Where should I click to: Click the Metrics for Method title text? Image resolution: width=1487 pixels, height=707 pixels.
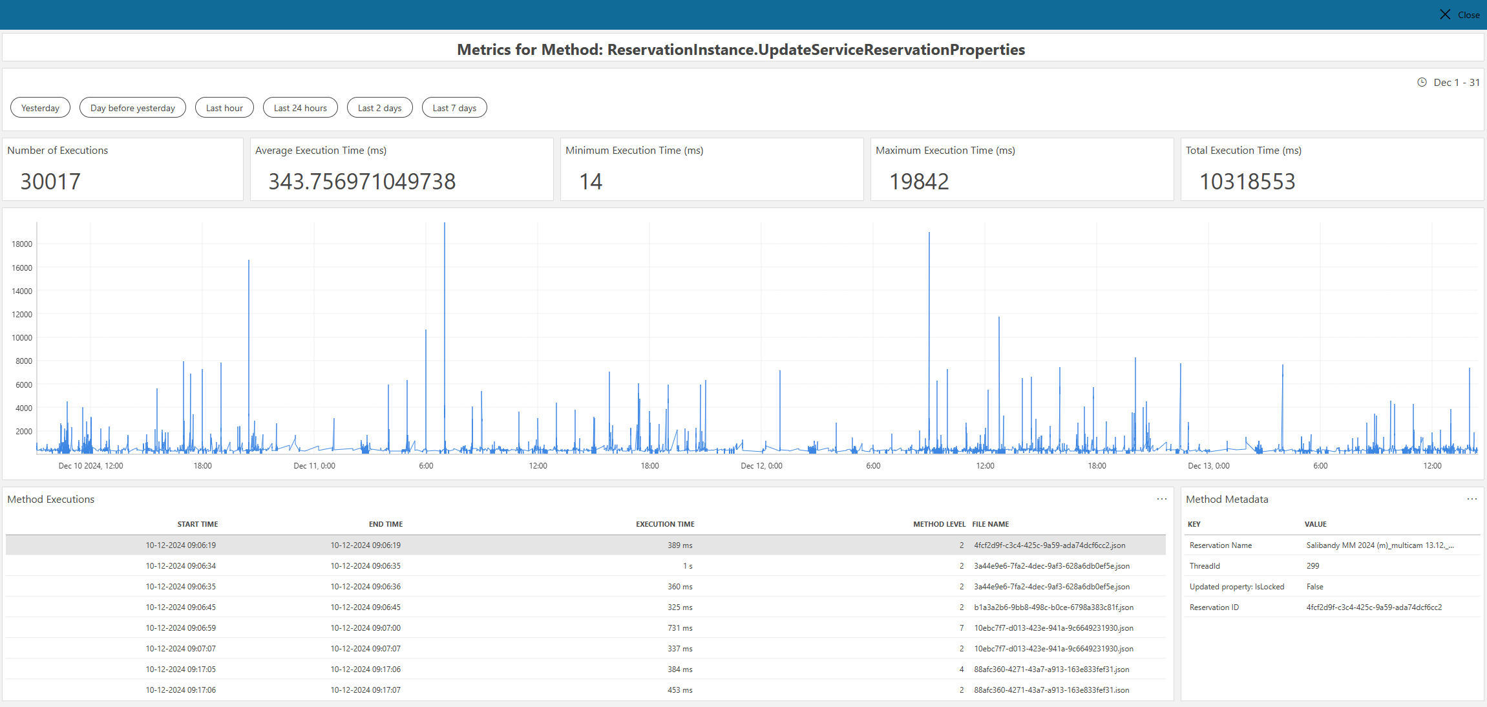coord(741,50)
